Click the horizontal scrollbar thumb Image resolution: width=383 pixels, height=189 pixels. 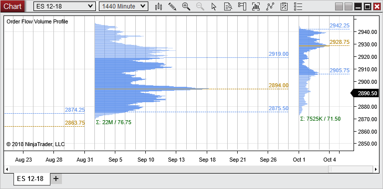[350, 169]
